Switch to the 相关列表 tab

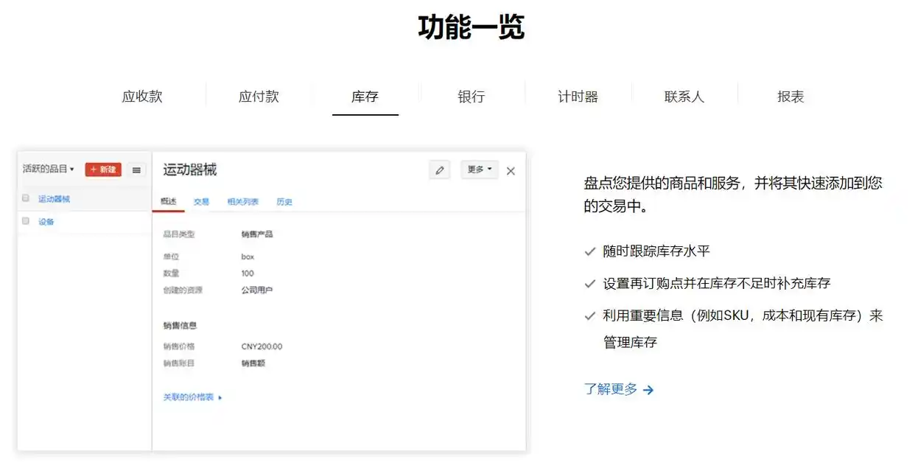coord(242,200)
